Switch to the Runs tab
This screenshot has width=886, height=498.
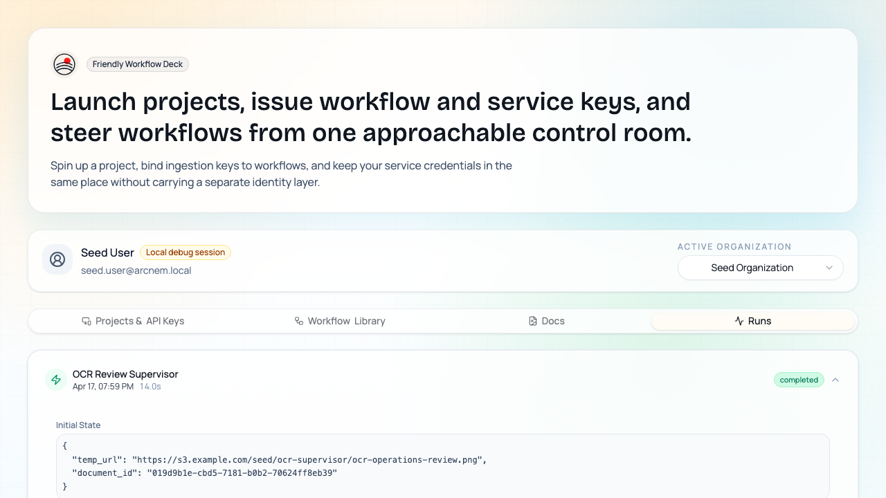click(753, 321)
